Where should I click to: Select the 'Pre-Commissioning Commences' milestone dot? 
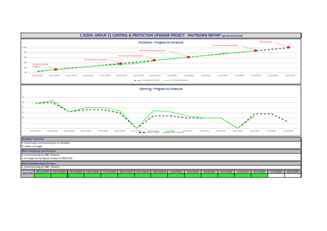tap(154, 60)
